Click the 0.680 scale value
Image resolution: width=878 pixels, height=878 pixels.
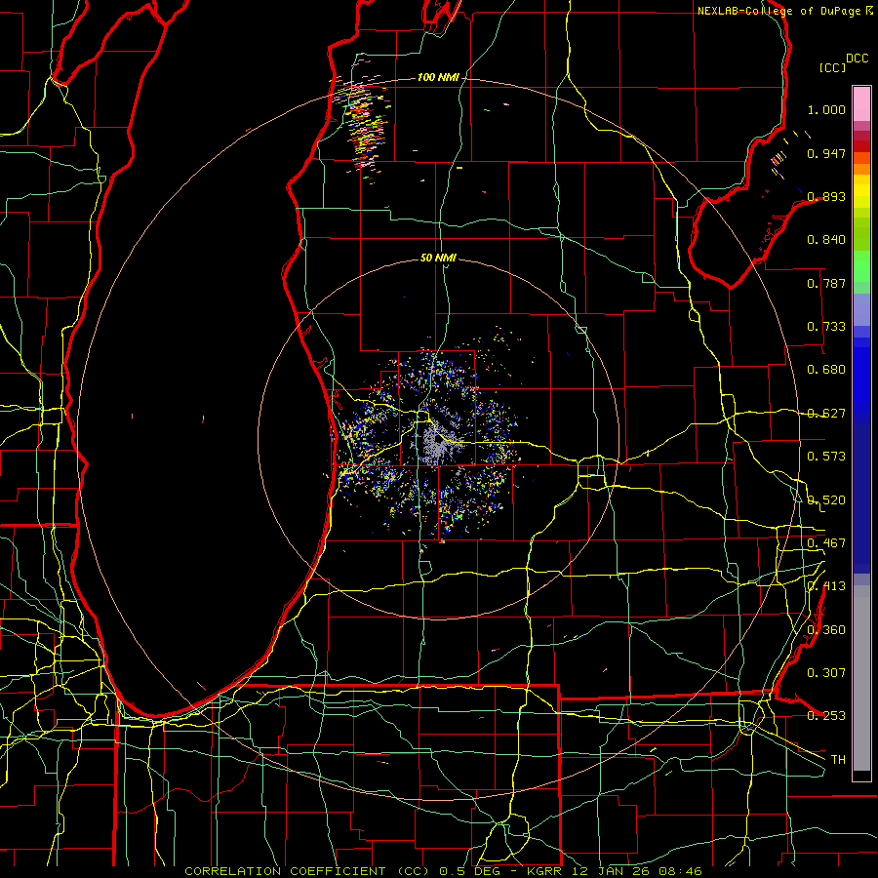[826, 370]
